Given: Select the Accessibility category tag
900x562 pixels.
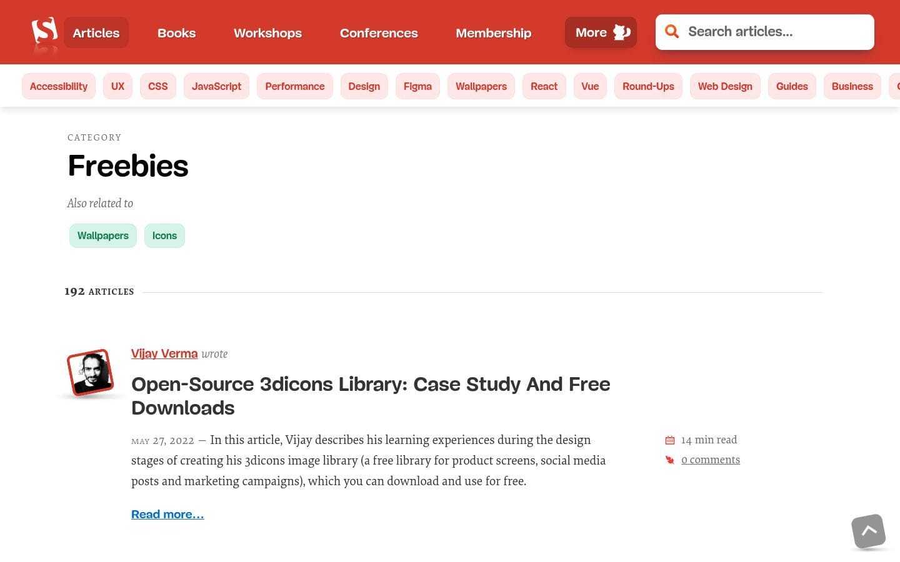Looking at the screenshot, I should (x=59, y=86).
